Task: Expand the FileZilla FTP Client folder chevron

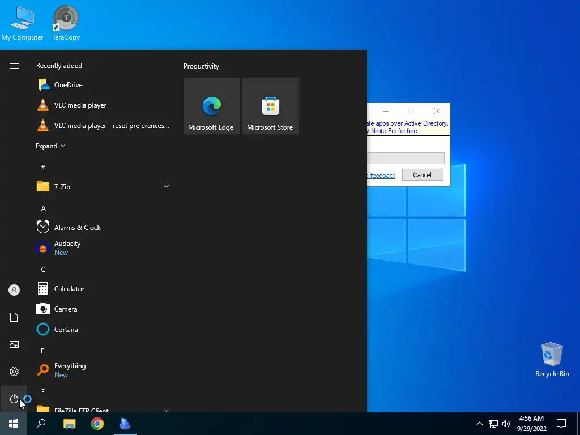Action: (x=167, y=410)
